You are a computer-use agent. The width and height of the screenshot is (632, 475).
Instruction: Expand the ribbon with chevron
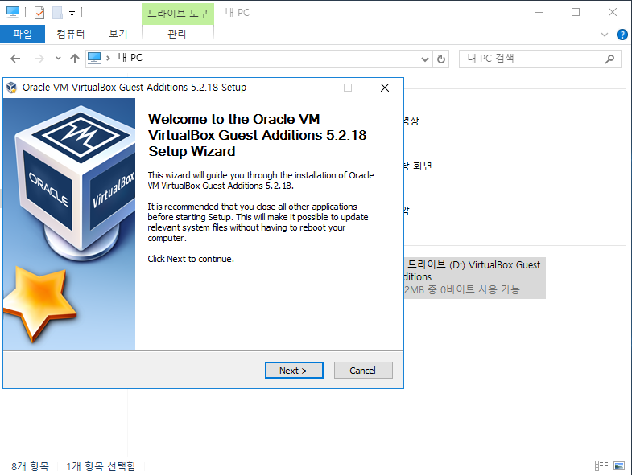(x=604, y=35)
